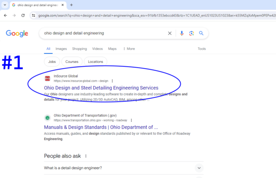This screenshot has width=276, height=178.
Task: Reload the current page
Action: [24, 15]
